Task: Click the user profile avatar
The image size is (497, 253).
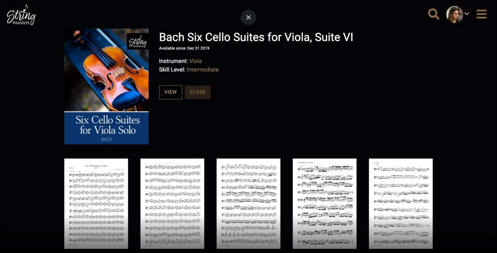Action: [454, 14]
